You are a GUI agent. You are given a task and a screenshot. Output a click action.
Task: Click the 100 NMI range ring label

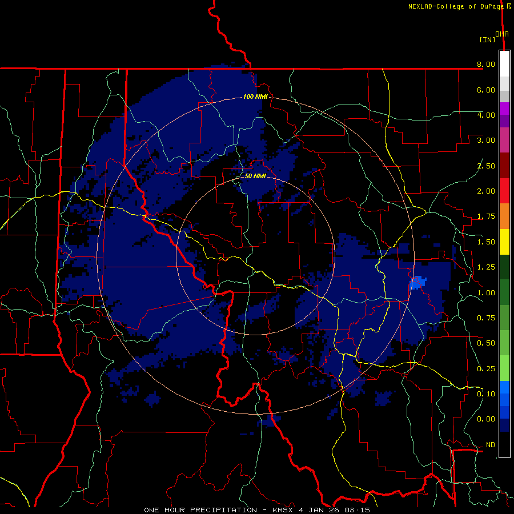[x=255, y=97]
